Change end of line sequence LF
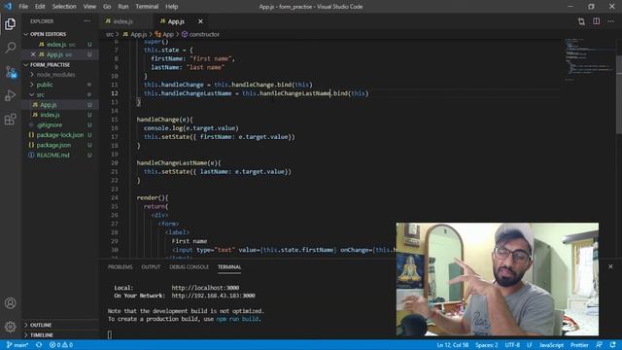622x350 pixels. point(529,345)
